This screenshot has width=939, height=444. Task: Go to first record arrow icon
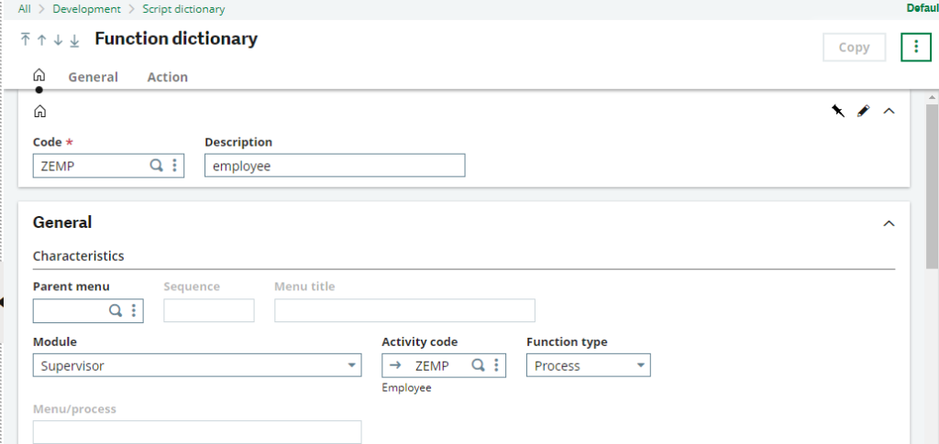click(x=25, y=39)
